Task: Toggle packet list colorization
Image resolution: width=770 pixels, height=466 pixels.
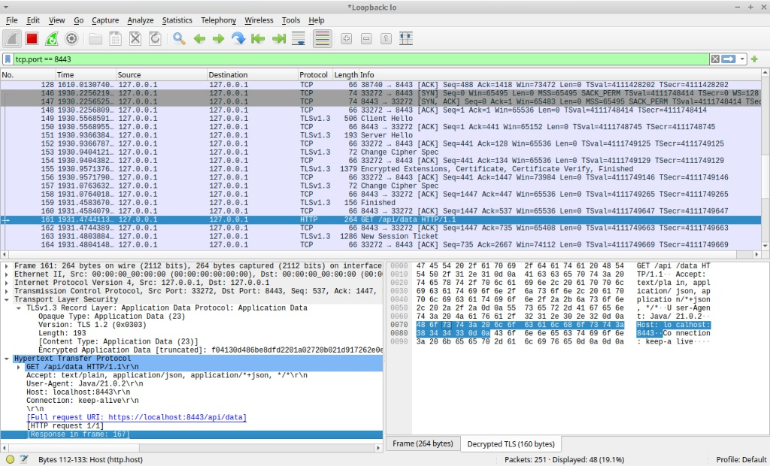Action: tap(322, 38)
